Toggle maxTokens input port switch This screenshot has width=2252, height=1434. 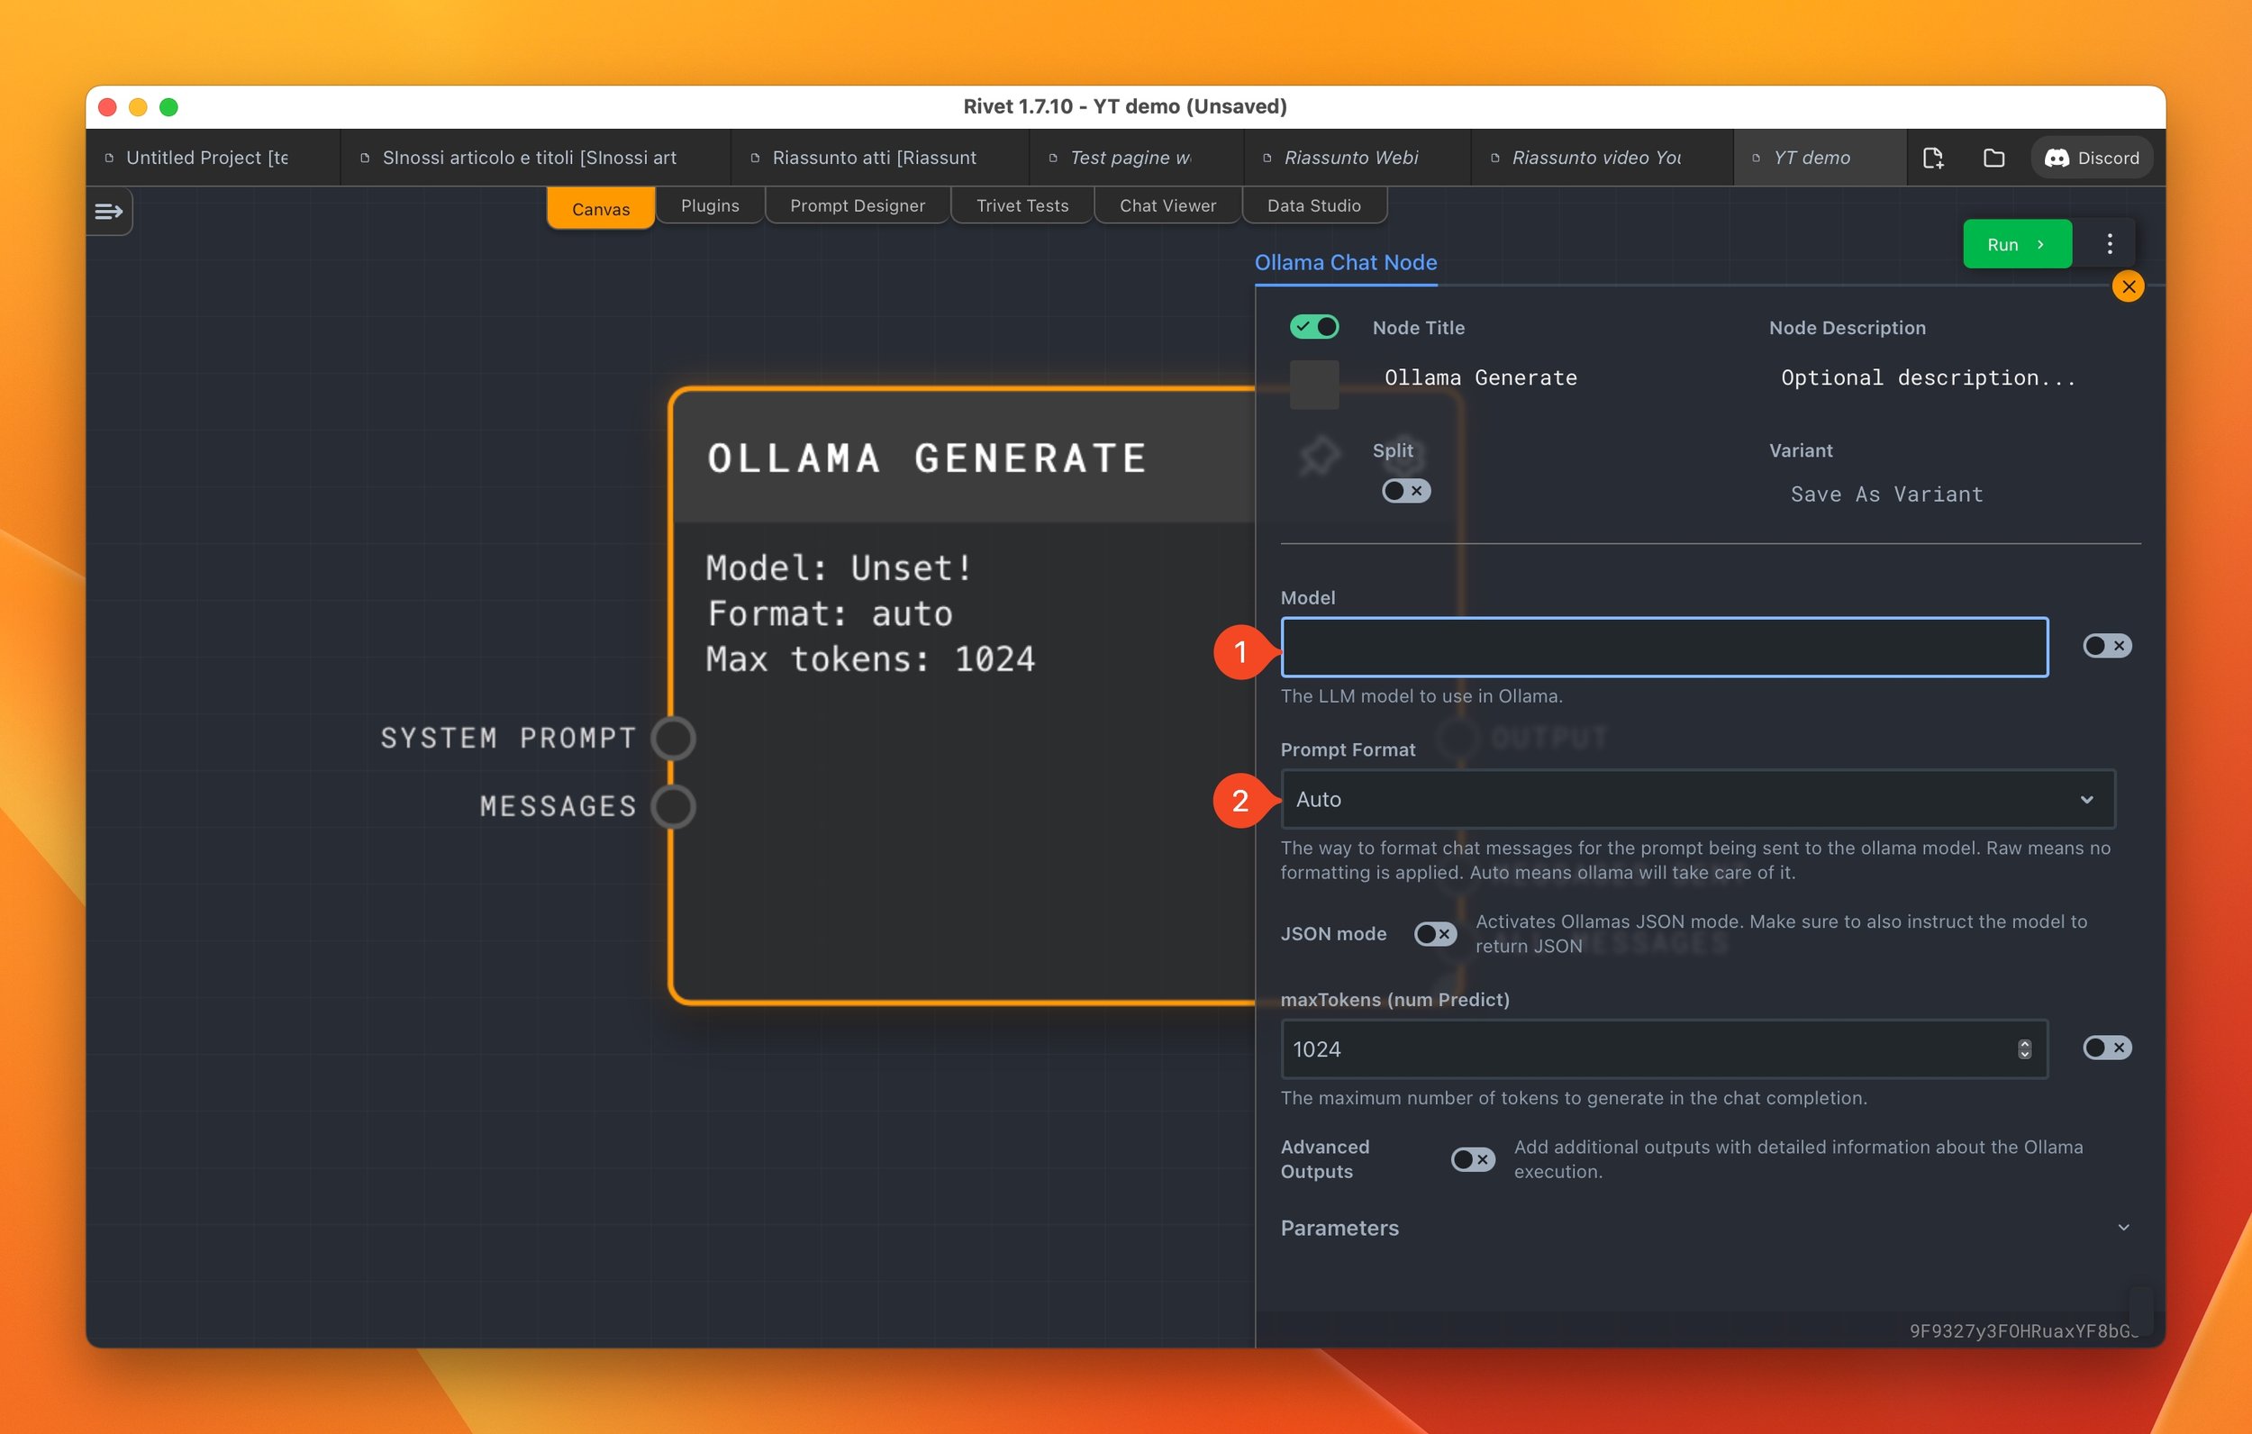click(x=2106, y=1048)
